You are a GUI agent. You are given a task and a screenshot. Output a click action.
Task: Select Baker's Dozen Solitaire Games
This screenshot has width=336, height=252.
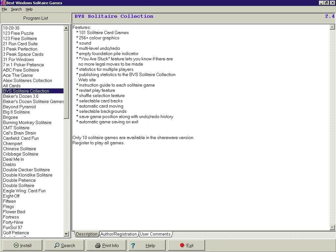(x=33, y=101)
